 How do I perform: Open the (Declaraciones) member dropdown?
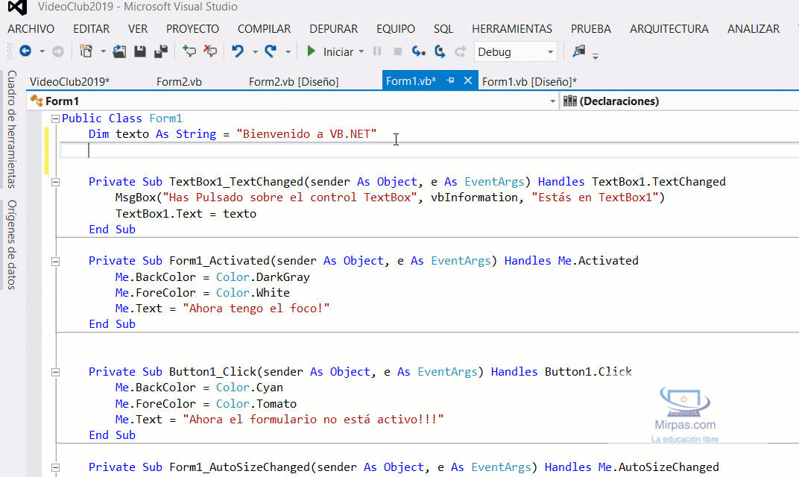coord(679,101)
